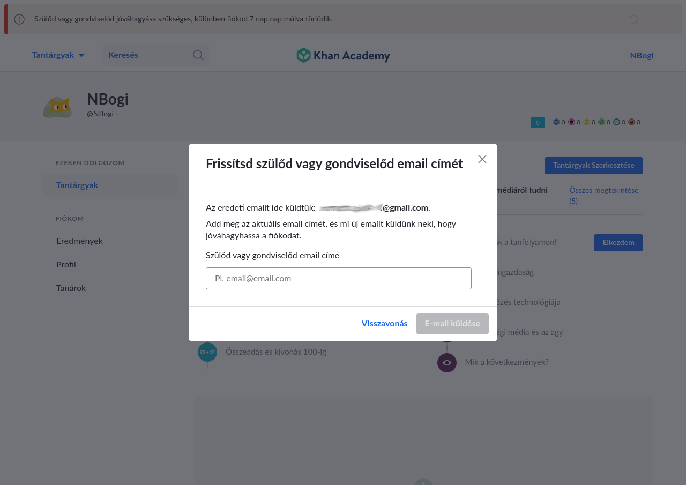Open Profil from the sidebar
The image size is (686, 485).
point(66,265)
